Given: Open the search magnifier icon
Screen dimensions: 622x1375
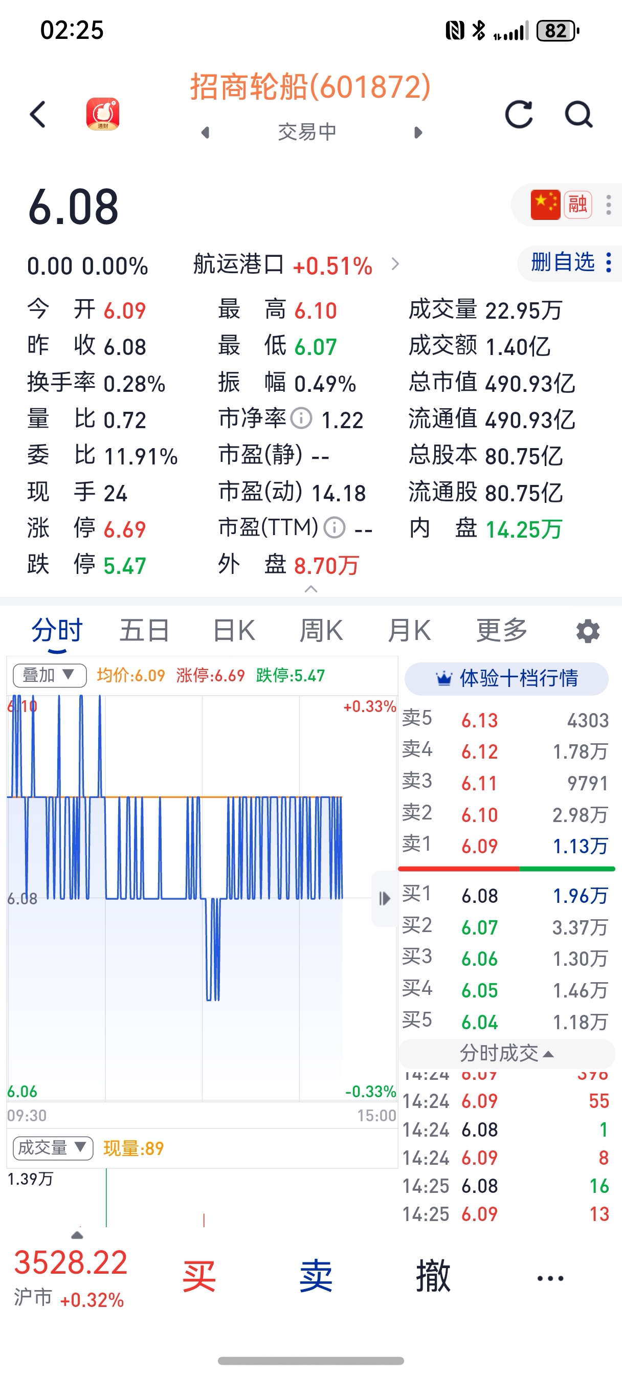Looking at the screenshot, I should pyautogui.click(x=579, y=114).
